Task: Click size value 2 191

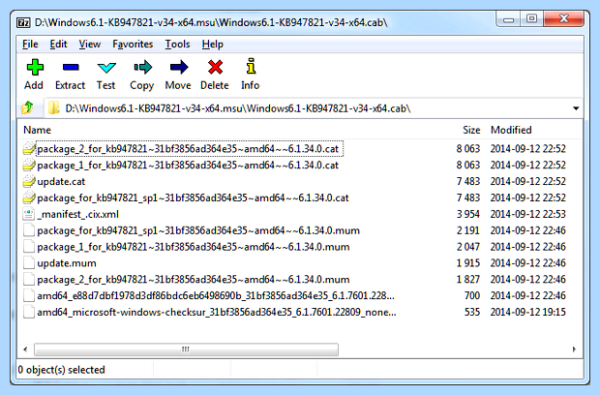Action: pyautogui.click(x=468, y=230)
